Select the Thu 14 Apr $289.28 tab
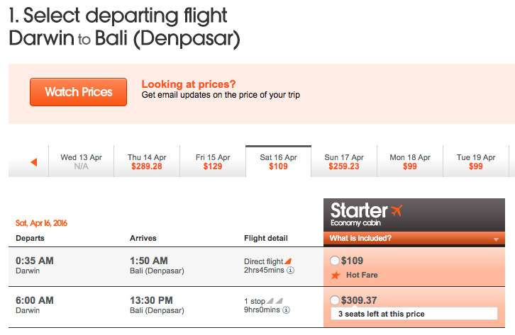Viewport: 515px width, 335px height. click(x=147, y=161)
